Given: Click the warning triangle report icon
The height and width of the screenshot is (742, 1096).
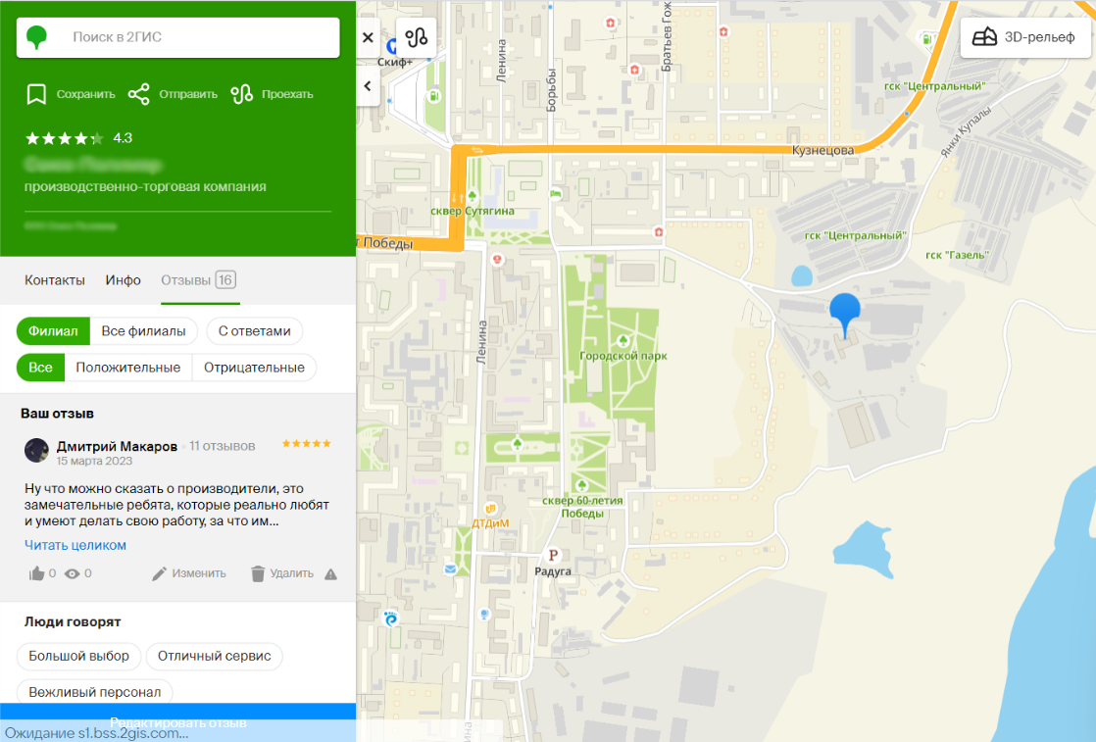Looking at the screenshot, I should [x=330, y=573].
